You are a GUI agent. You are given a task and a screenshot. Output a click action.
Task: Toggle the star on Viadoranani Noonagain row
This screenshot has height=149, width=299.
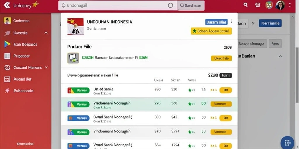[x=190, y=104]
